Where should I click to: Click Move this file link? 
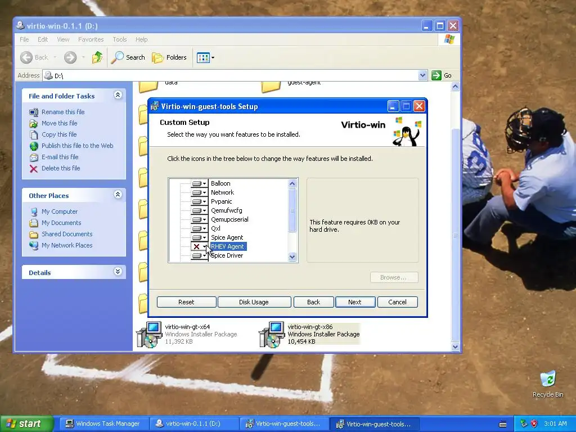pyautogui.click(x=59, y=123)
